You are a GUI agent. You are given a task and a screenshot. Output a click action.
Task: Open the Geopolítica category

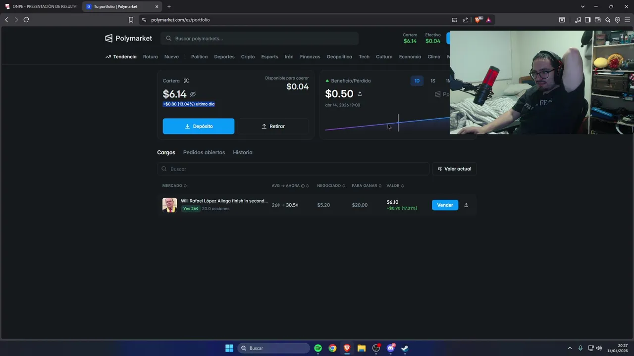(339, 56)
